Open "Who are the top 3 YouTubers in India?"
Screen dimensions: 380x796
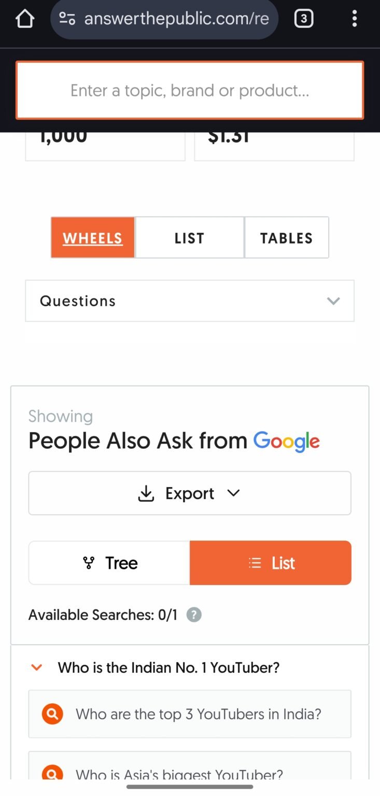[199, 714]
